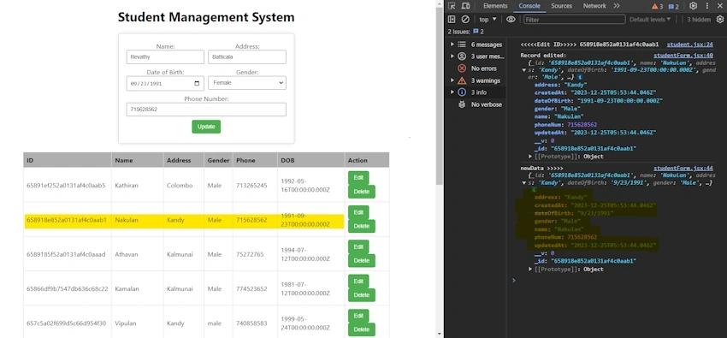Switch to the Elements tab
This screenshot has height=338, width=727.
[495, 6]
